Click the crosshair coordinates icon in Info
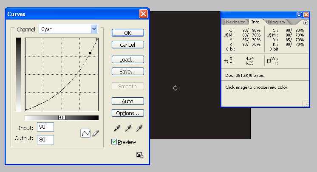 pyautogui.click(x=226, y=61)
